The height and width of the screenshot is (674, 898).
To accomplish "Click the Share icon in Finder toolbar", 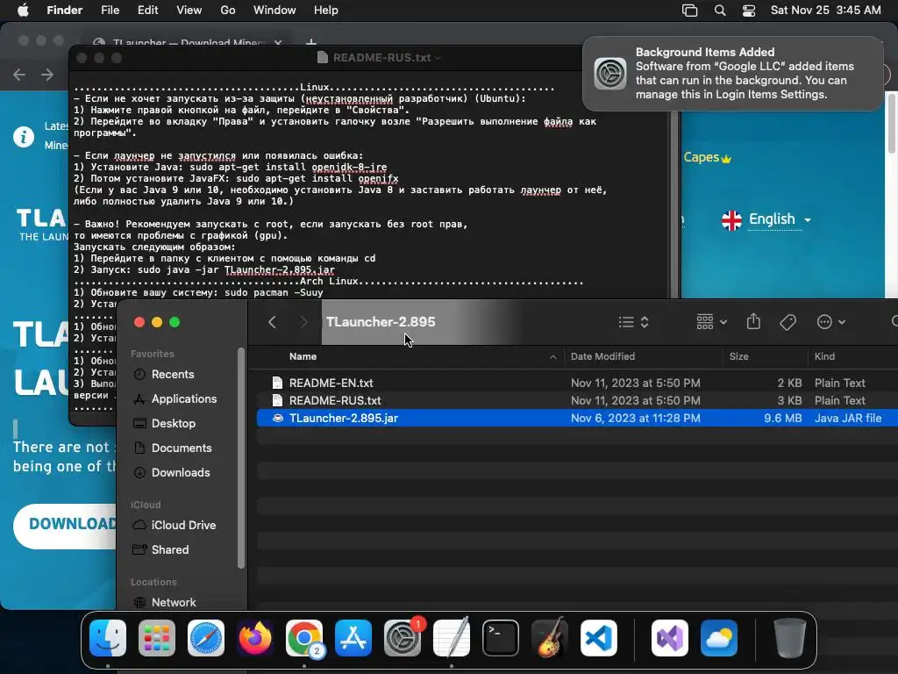I will click(753, 321).
